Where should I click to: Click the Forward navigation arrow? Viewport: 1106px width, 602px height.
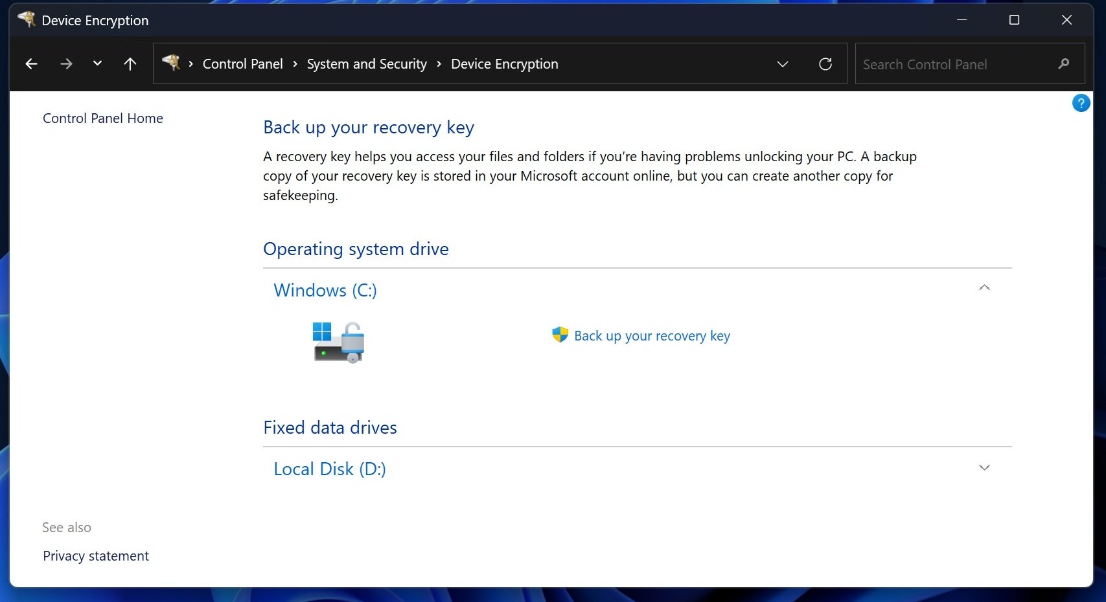pyautogui.click(x=66, y=63)
